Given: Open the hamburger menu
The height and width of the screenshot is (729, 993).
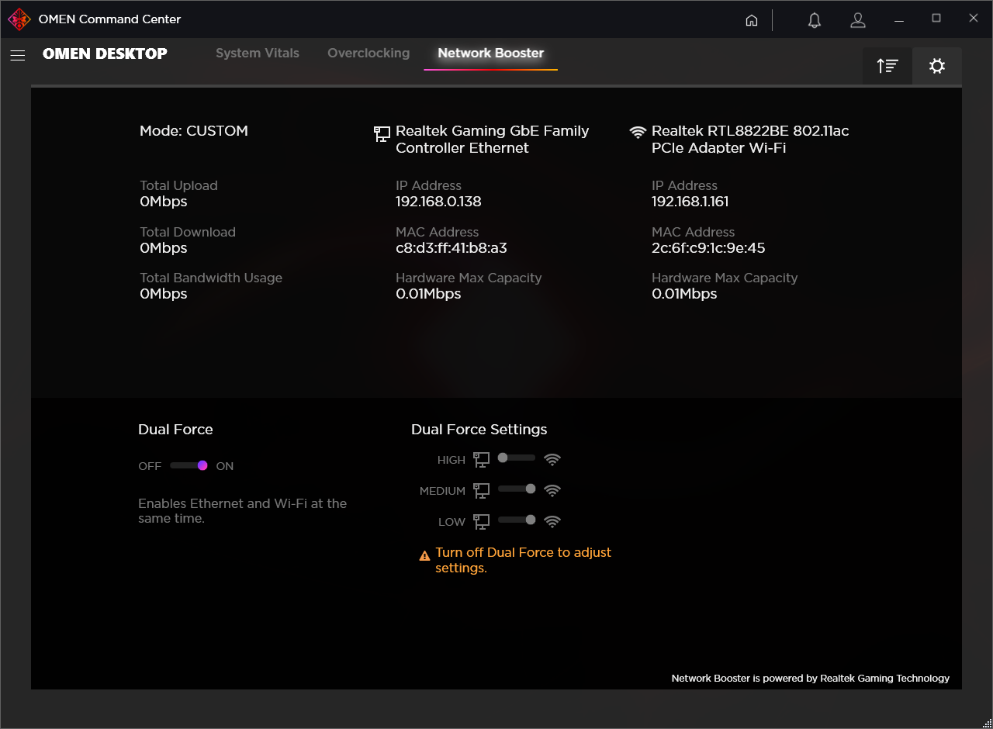Looking at the screenshot, I should (x=18, y=55).
